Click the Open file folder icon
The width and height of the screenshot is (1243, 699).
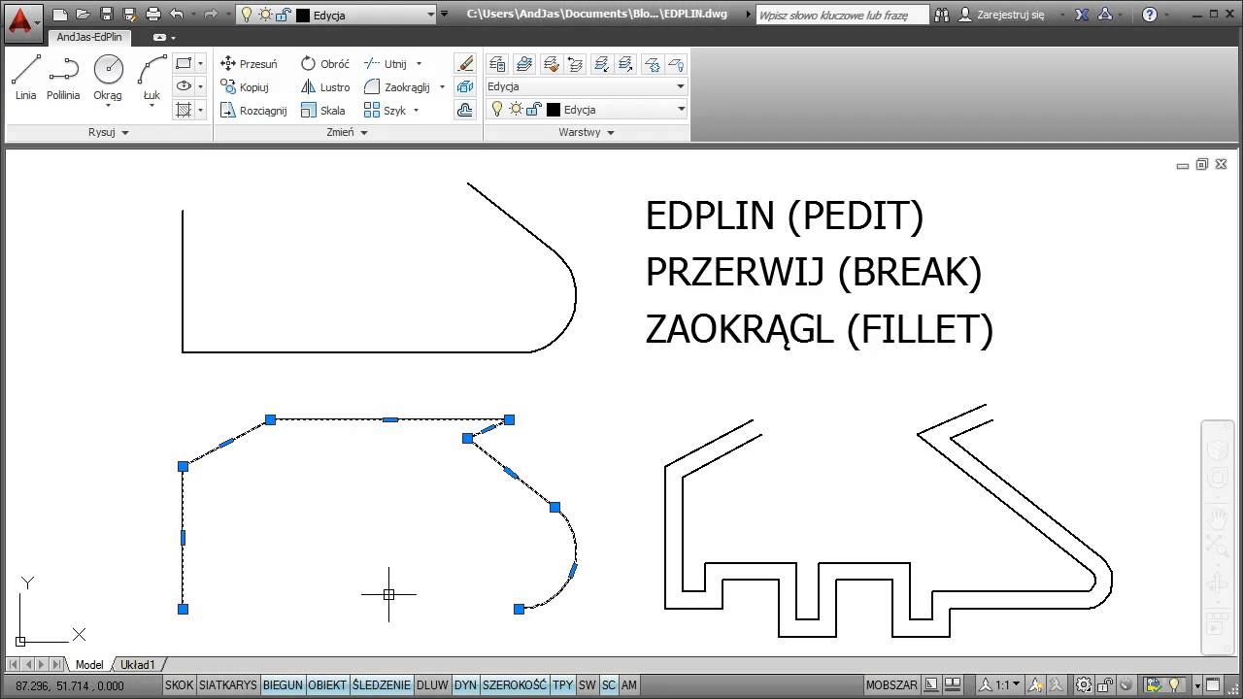tap(84, 15)
